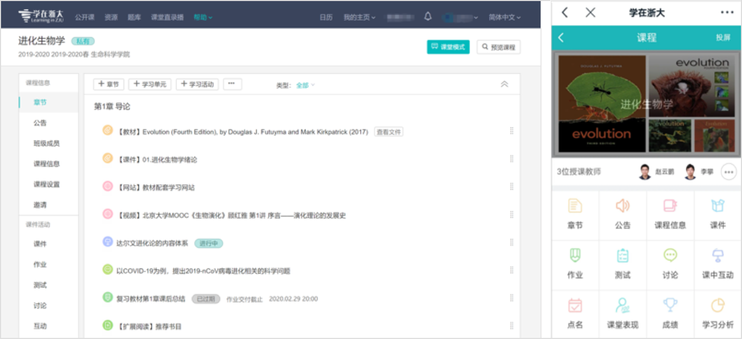Open the 日历 calendar menu item
Viewport: 742px width, 339px height.
(x=325, y=16)
